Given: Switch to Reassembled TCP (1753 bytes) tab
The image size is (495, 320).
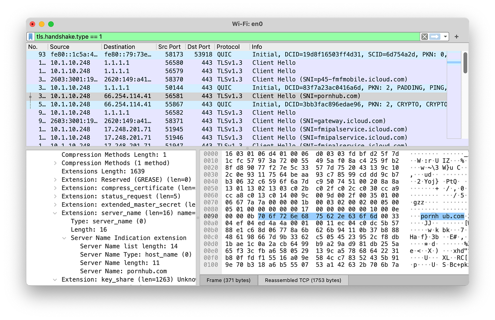Looking at the screenshot, I should 303,280.
